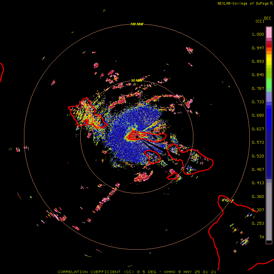Viewport: 274px width, 274px height.
Task: Click the 0.787 value on the color scale
Action: [x=258, y=88]
